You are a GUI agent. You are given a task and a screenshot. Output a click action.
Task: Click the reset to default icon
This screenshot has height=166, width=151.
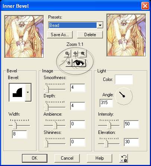click(x=124, y=158)
